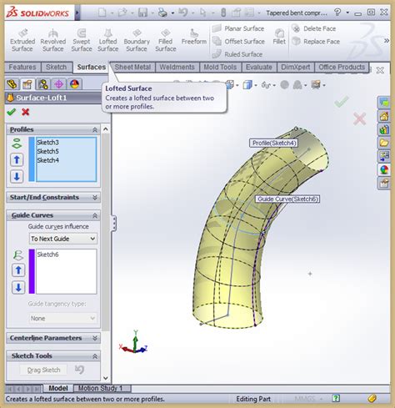Choose the Replace Face command
This screenshot has height=408, width=395.
pyautogui.click(x=316, y=42)
